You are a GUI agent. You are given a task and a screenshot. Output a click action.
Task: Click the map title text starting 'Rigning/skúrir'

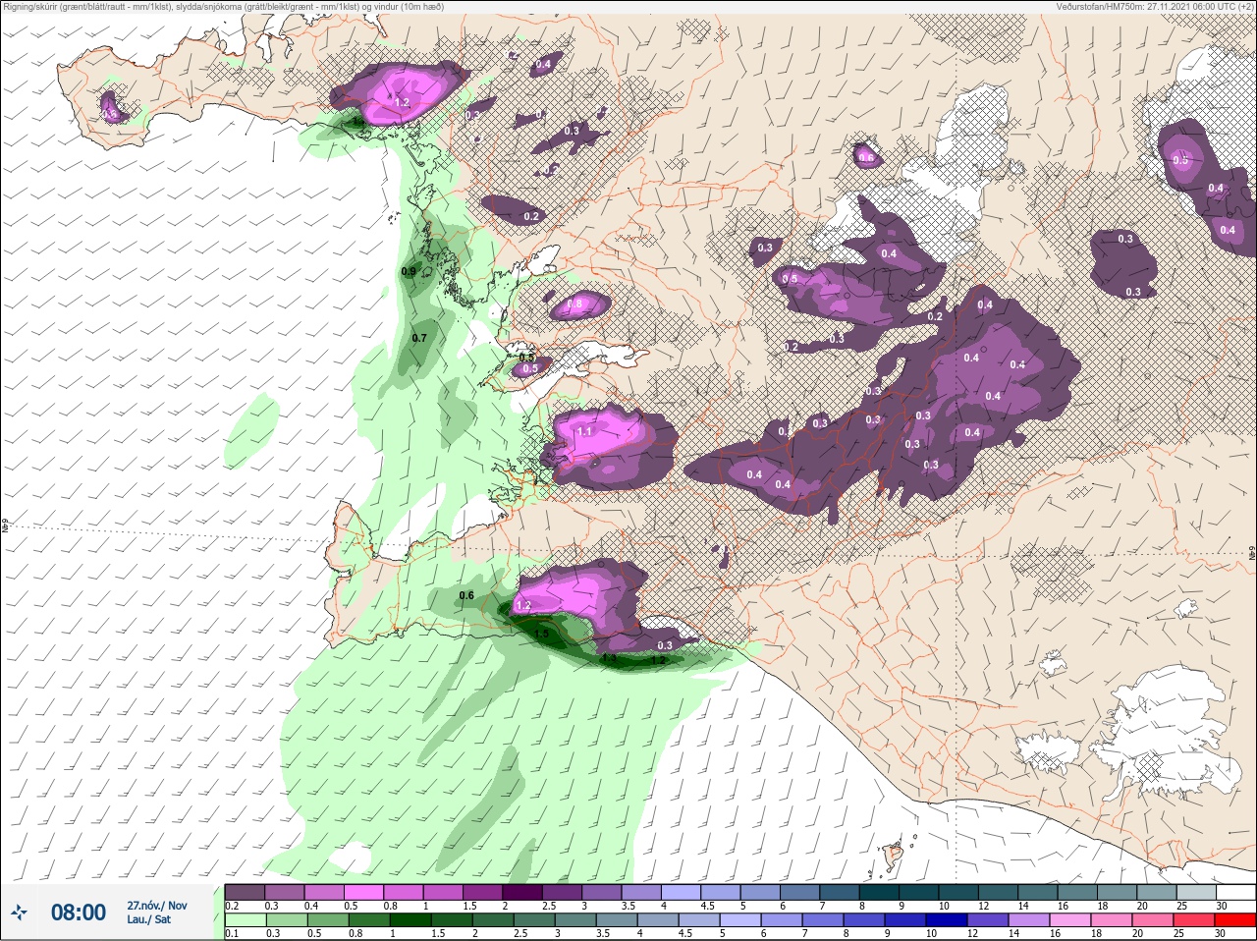click(223, 7)
